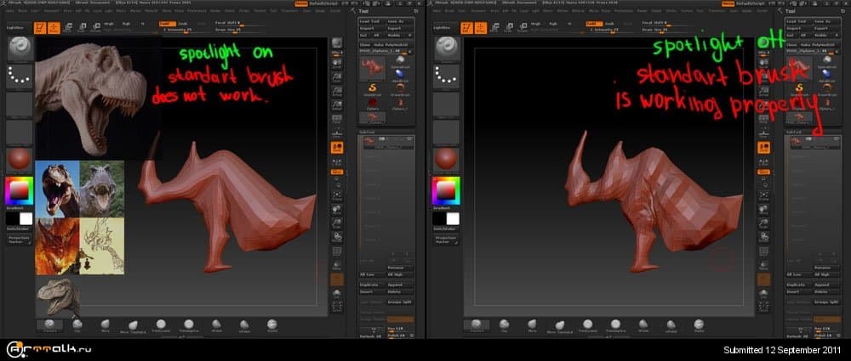Click the Frame icon in left window shelf

tap(337, 195)
